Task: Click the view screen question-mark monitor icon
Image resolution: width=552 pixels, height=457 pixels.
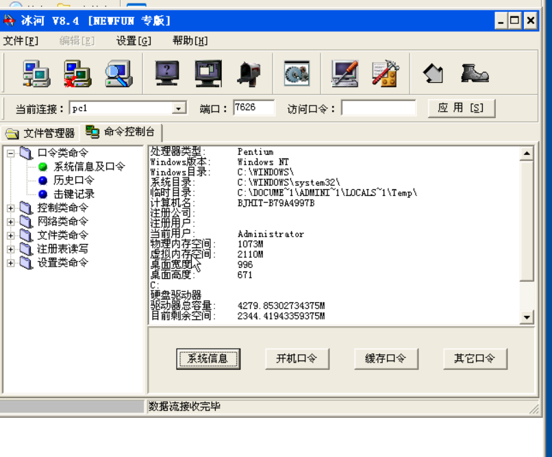Action: pos(167,73)
